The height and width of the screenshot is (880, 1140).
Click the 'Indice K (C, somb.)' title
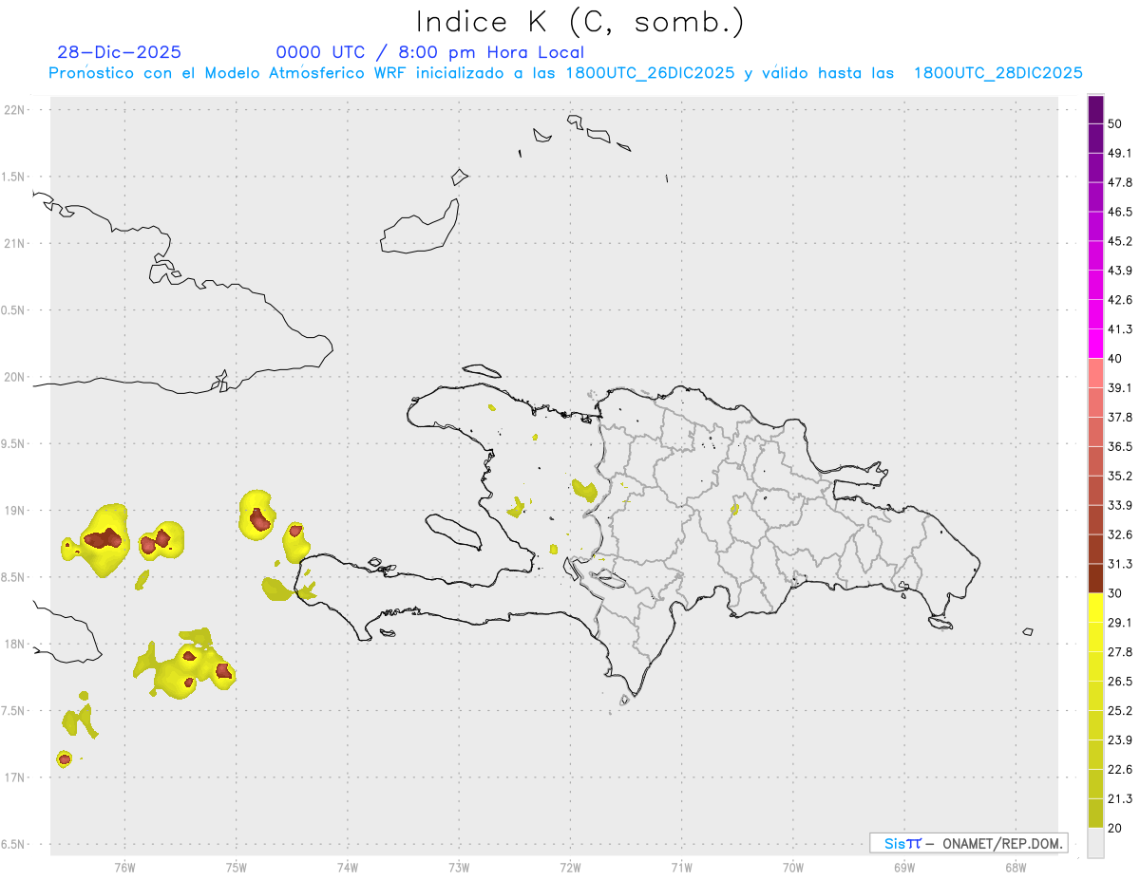click(x=580, y=22)
